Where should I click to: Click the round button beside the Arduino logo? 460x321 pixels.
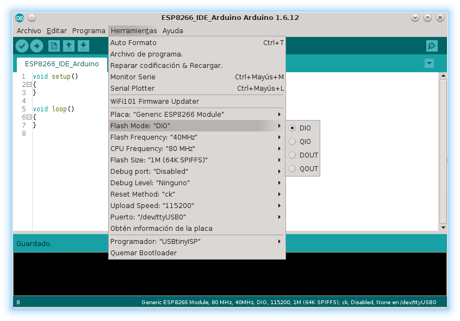click(x=32, y=18)
